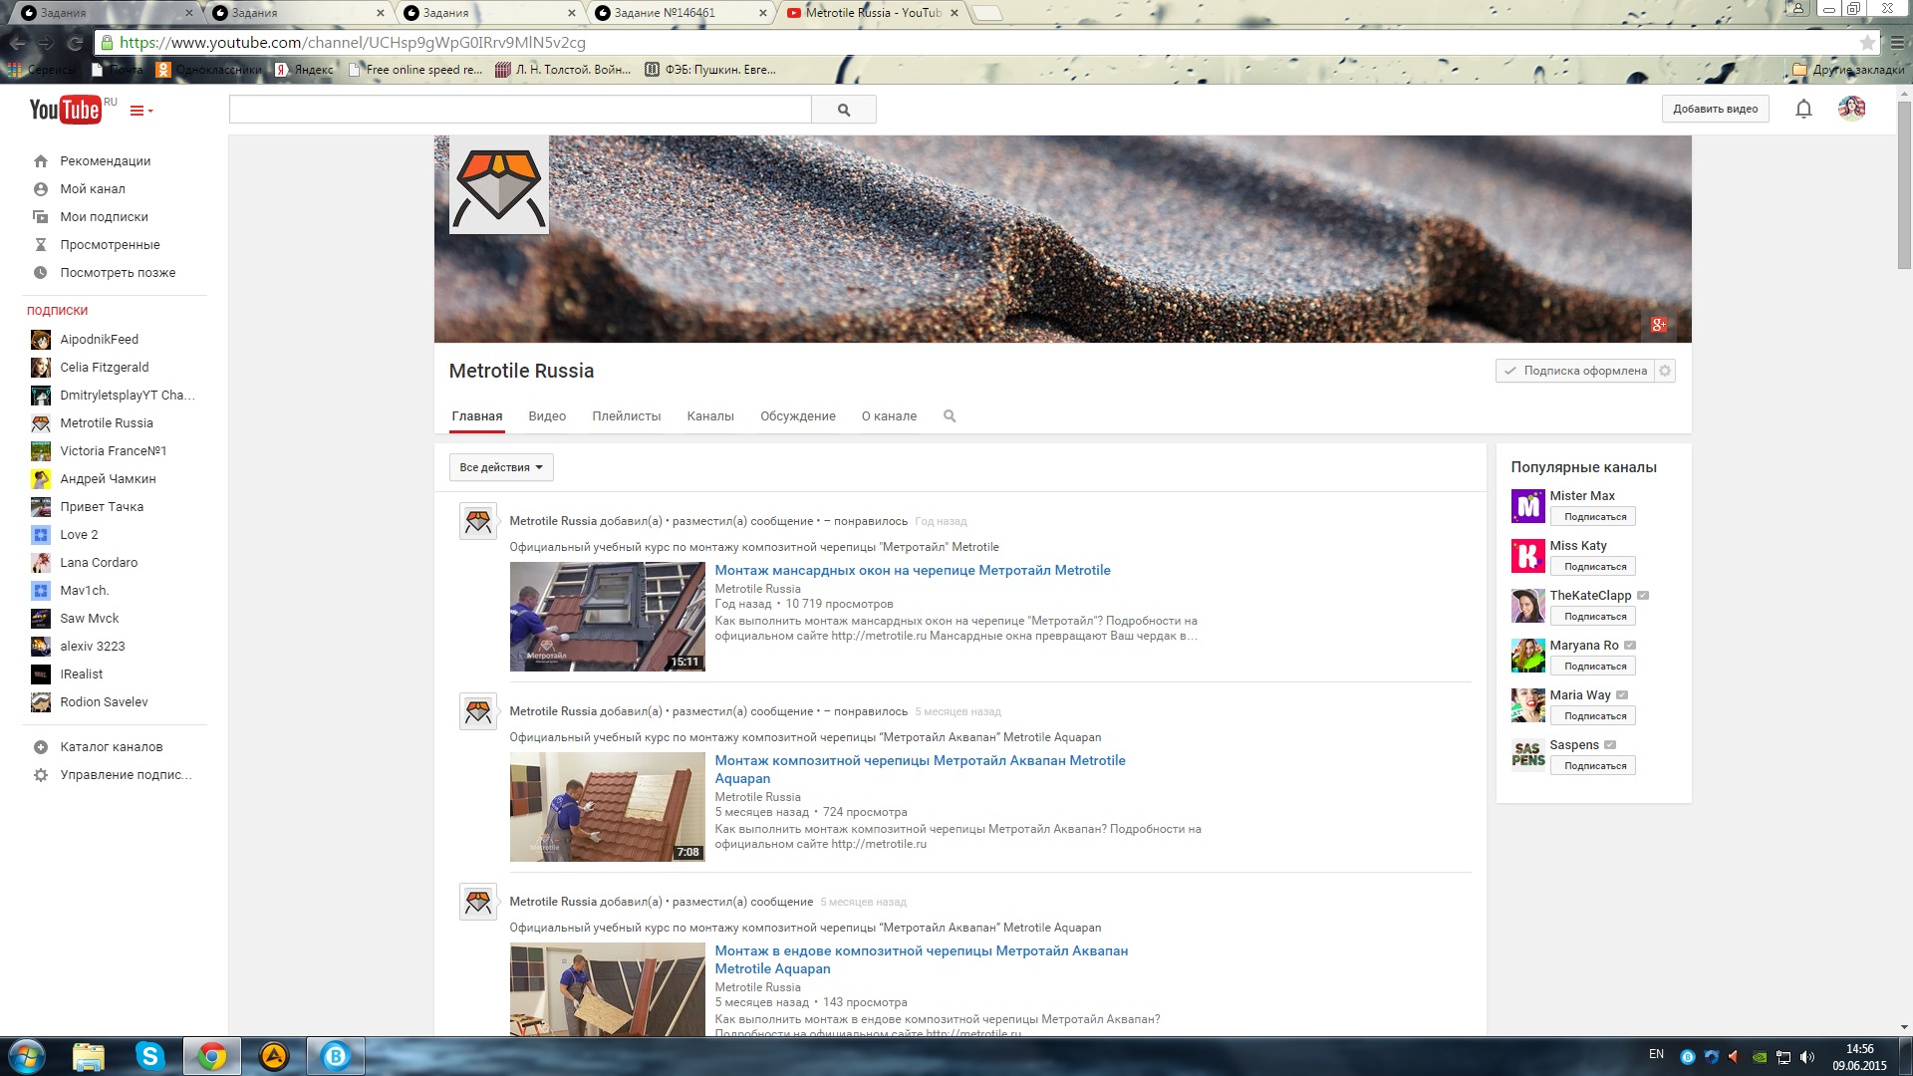This screenshot has width=1913, height=1076.
Task: Play the 7:08 video thumbnail
Action: (608, 807)
